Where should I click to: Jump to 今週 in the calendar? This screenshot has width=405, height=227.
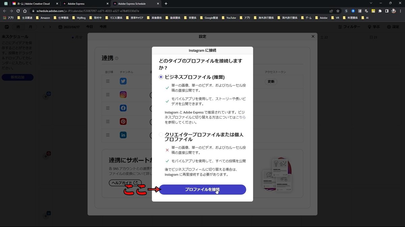(103, 27)
